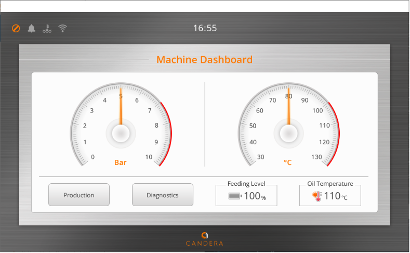Open the Diagnostics screen

click(x=163, y=195)
